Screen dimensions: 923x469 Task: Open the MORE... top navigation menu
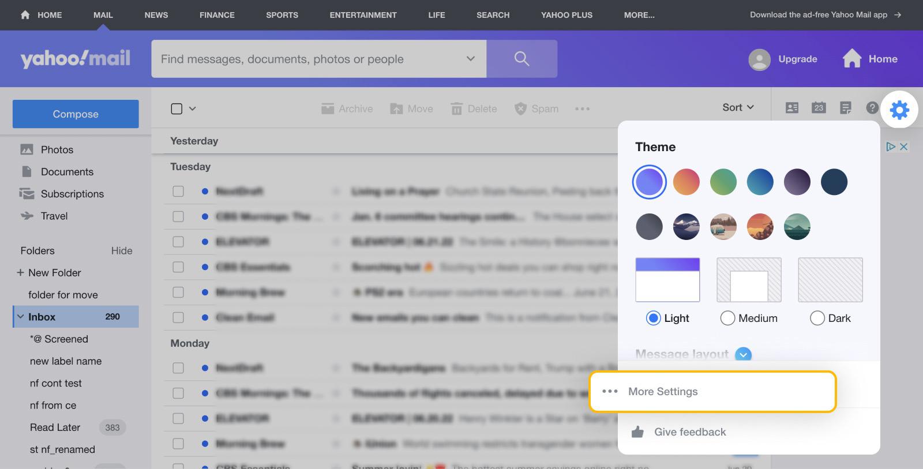click(x=639, y=15)
